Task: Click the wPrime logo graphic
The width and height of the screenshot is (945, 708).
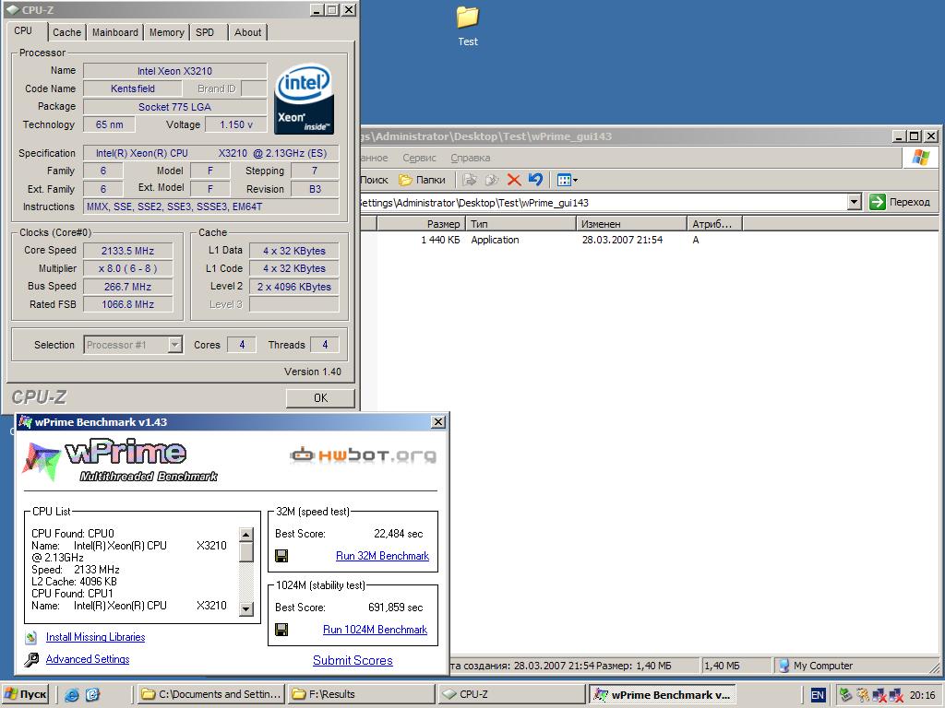Action: tap(119, 462)
